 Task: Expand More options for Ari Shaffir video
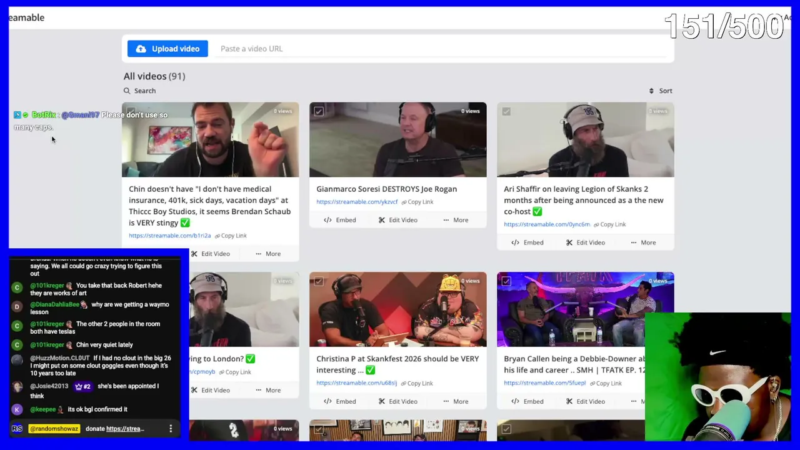[642, 242]
